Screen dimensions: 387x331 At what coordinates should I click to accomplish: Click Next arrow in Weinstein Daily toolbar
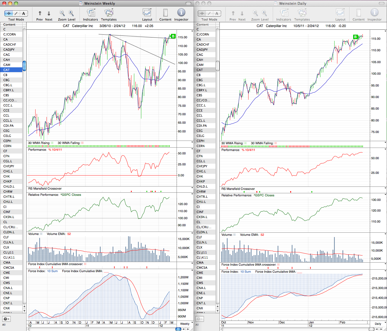point(242,13)
